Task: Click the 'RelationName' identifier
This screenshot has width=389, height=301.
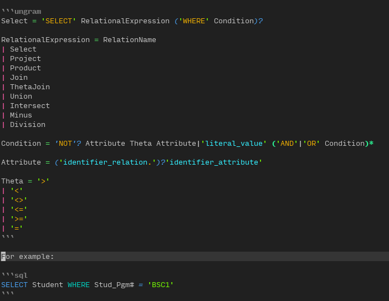Action: [x=130, y=40]
